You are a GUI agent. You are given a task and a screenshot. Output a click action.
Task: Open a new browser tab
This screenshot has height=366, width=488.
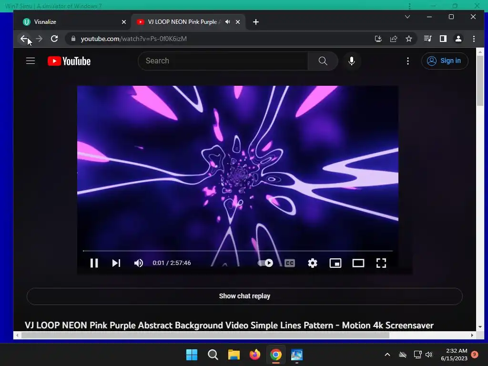click(256, 22)
